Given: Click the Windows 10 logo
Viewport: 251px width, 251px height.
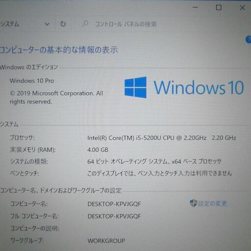Looking at the screenshot, I should tap(184, 87).
